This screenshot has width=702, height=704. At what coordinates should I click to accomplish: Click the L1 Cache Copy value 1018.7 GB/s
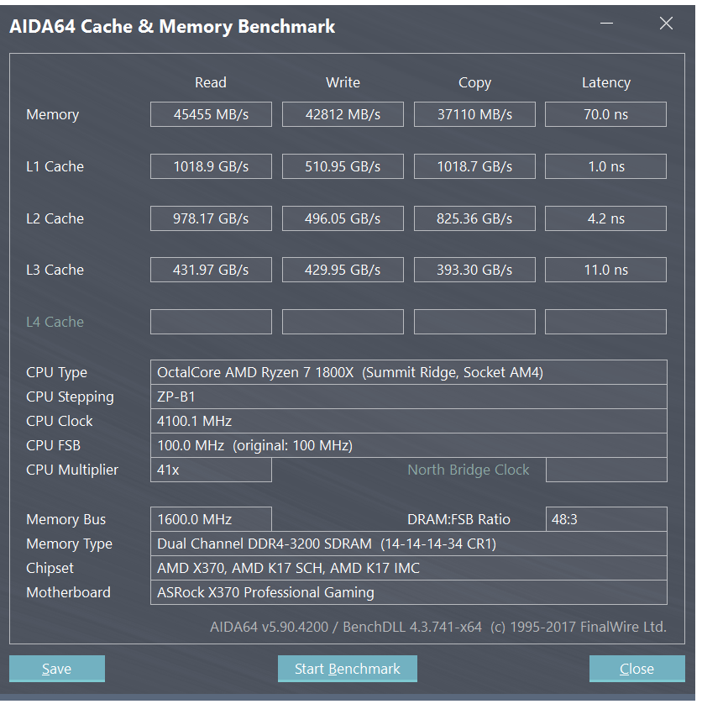[474, 166]
